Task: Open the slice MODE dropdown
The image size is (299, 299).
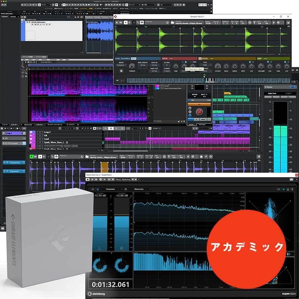Action: [x=121, y=65]
